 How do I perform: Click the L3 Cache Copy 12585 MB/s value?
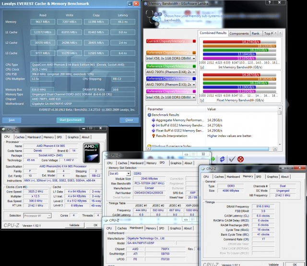(96, 53)
